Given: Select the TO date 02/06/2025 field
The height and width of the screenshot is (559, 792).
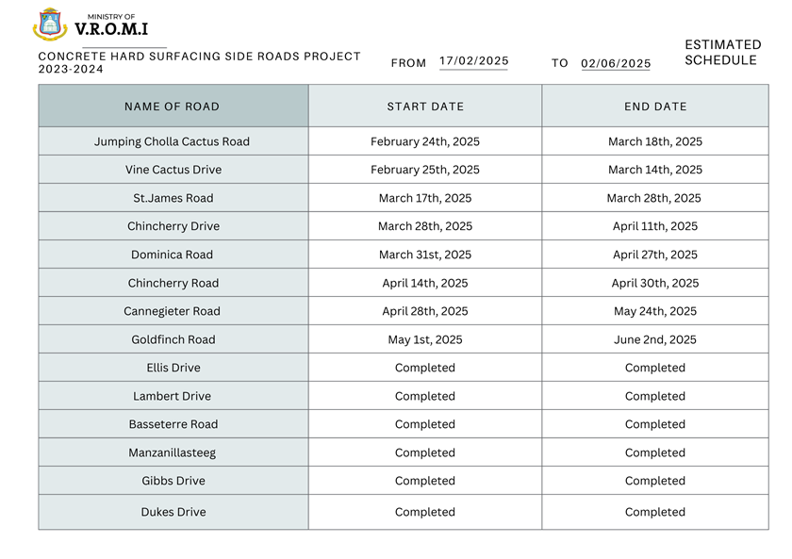Looking at the screenshot, I should tap(616, 63).
